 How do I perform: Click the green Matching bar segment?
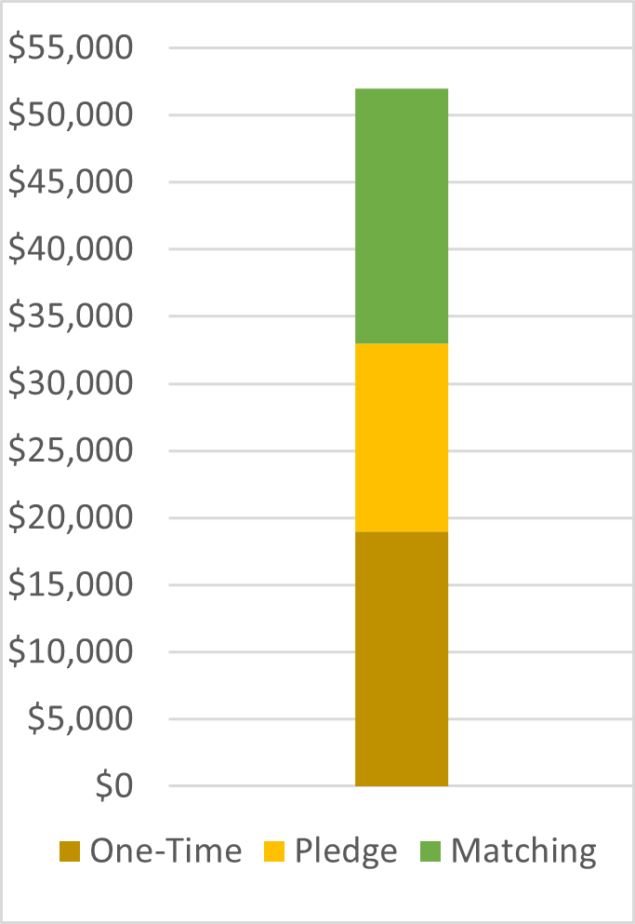click(x=402, y=216)
